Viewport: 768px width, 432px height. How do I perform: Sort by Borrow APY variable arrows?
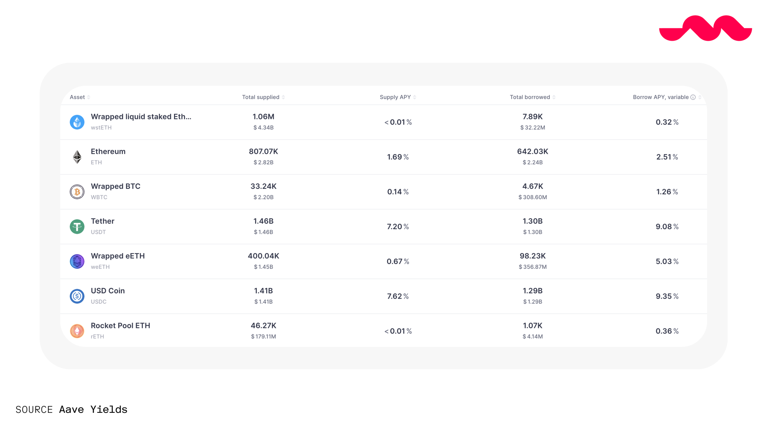tap(700, 97)
